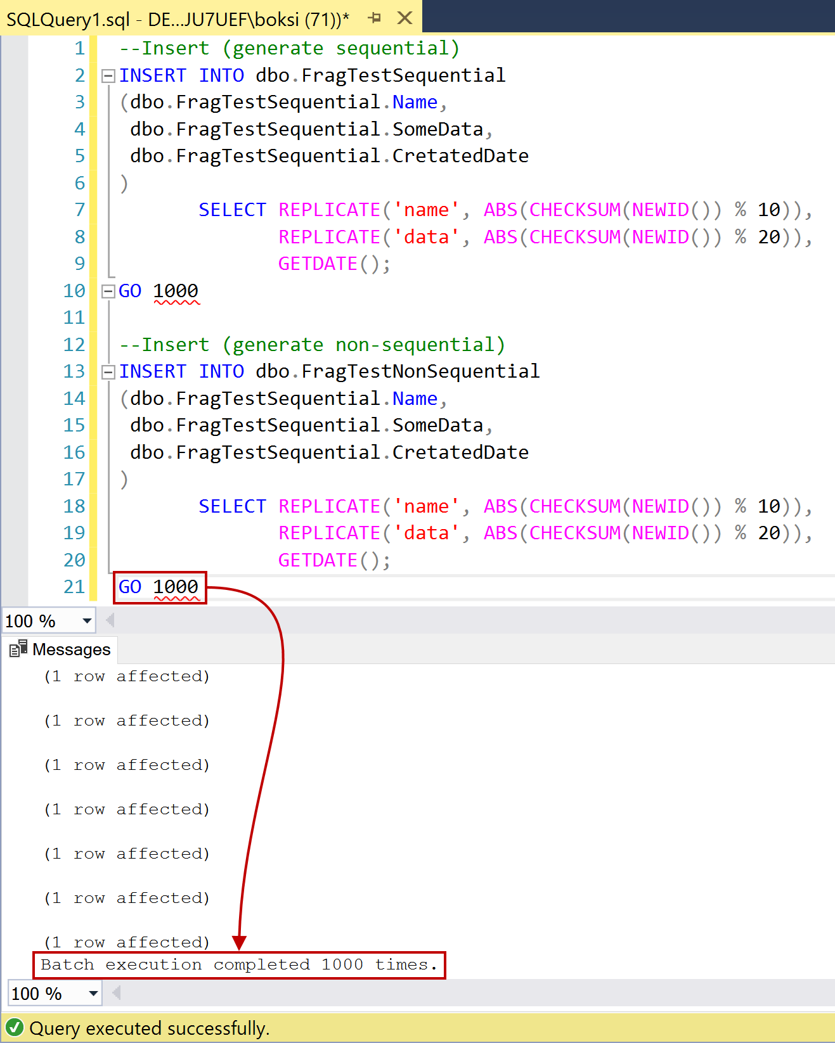Click CretatedDate column on line 16
The width and height of the screenshot is (835, 1043).
click(x=460, y=452)
